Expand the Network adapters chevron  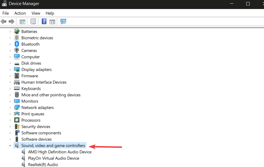[10, 108]
